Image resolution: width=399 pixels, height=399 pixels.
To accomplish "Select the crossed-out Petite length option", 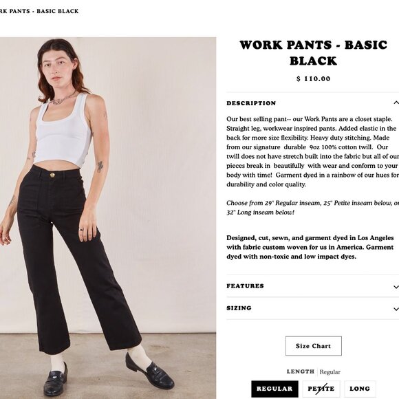I will (321, 389).
